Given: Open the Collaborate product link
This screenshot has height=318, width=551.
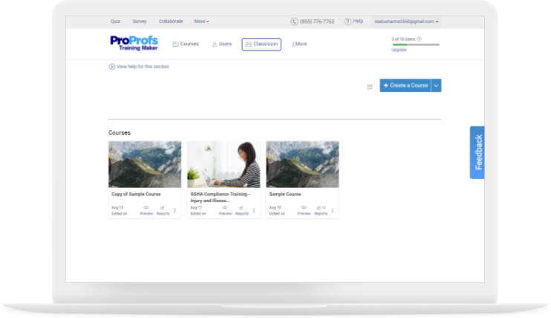Looking at the screenshot, I should tap(171, 22).
